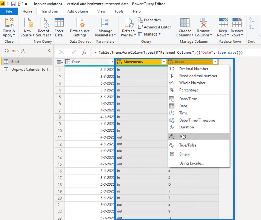
Task: Choose Using Locale option
Action: coord(199,163)
